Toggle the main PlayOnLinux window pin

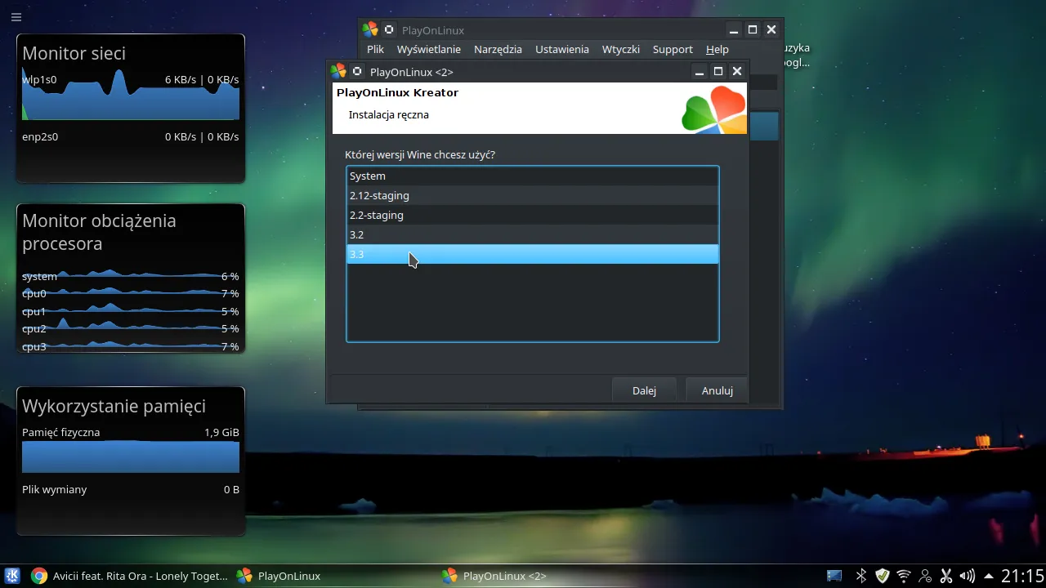click(x=389, y=29)
